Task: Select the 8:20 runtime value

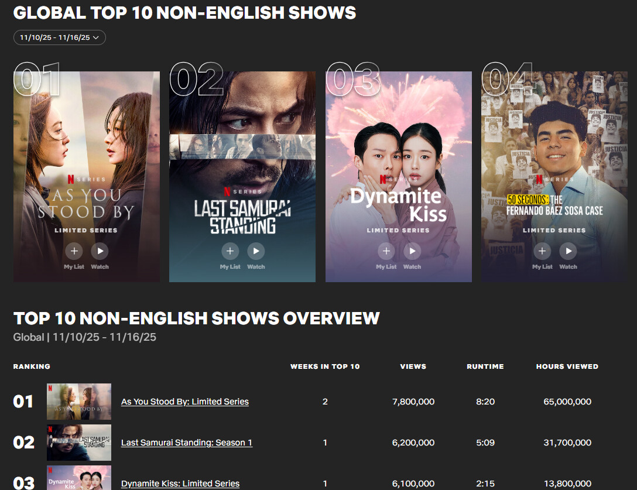Action: pyautogui.click(x=485, y=402)
